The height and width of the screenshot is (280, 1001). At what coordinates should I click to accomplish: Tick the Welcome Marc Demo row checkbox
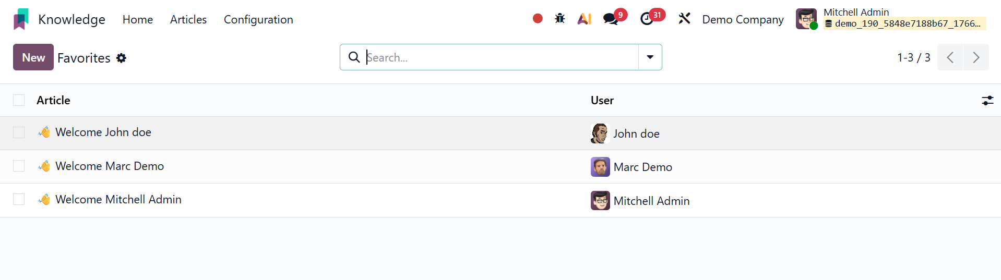(19, 166)
